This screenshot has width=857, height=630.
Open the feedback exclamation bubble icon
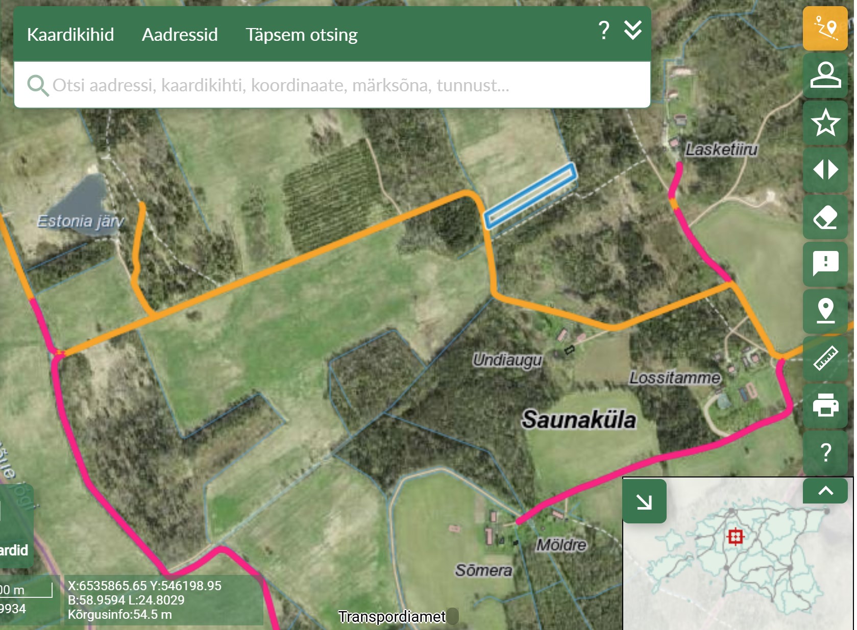tap(825, 264)
